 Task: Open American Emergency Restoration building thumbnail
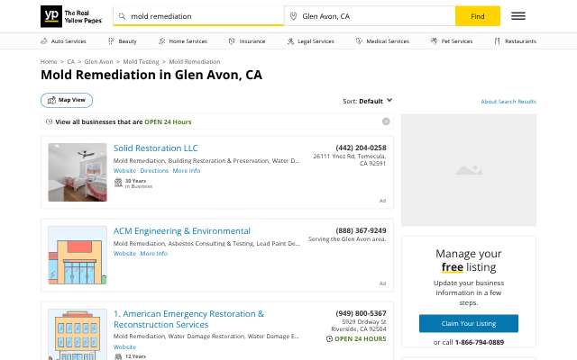pos(78,334)
